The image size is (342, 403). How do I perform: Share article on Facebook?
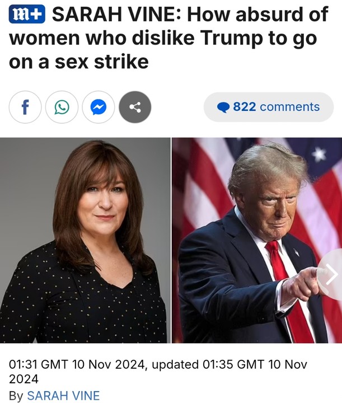25,107
